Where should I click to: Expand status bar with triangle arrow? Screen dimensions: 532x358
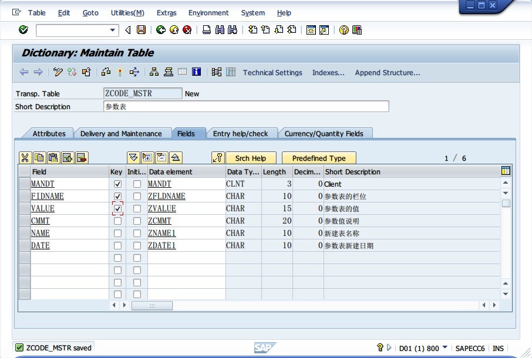[389, 347]
